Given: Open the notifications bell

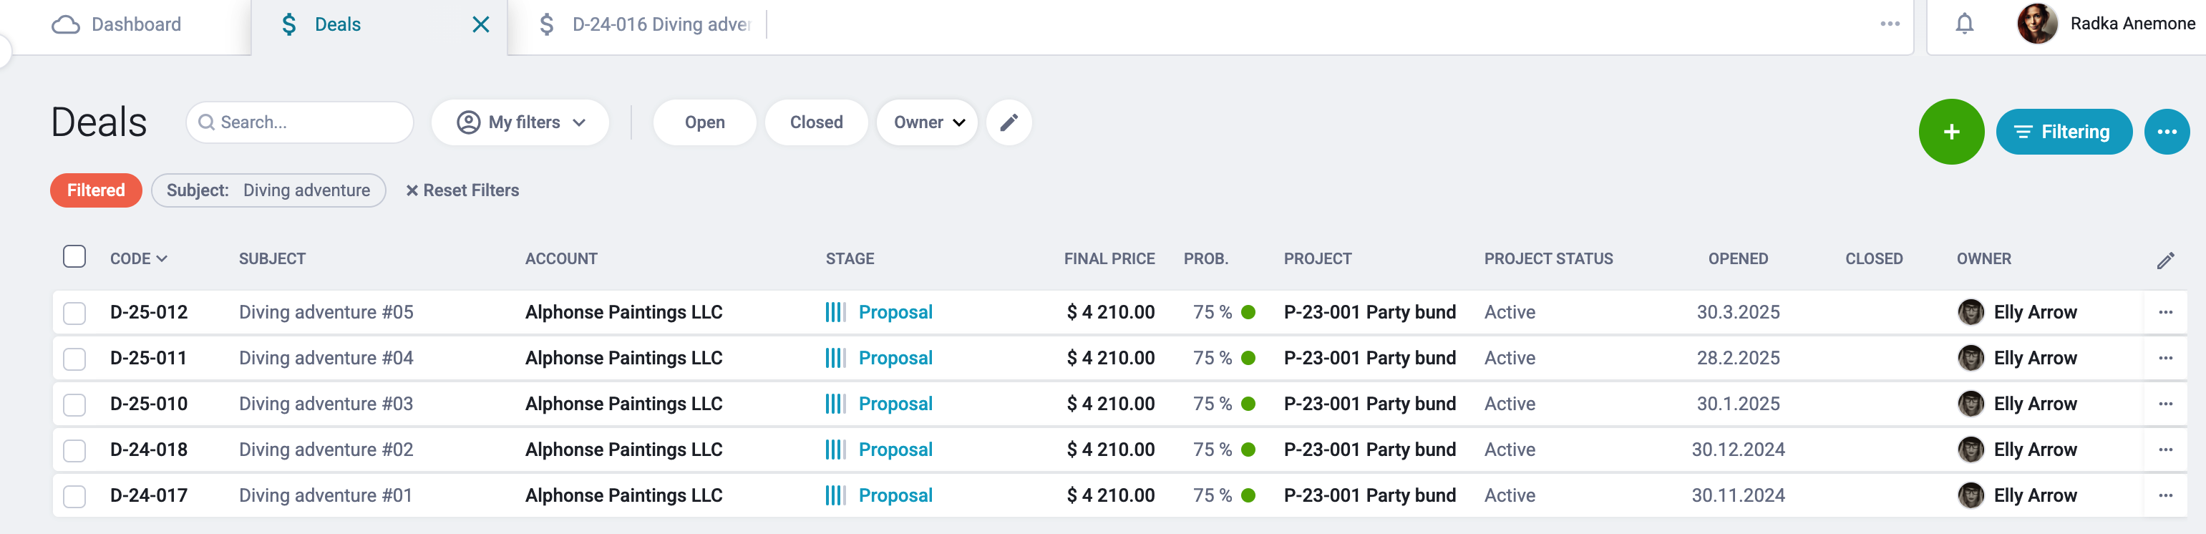Looking at the screenshot, I should click(1965, 24).
